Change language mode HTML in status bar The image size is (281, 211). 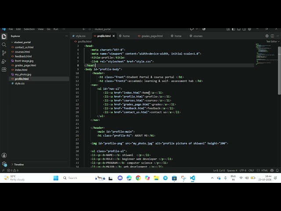click(264, 170)
